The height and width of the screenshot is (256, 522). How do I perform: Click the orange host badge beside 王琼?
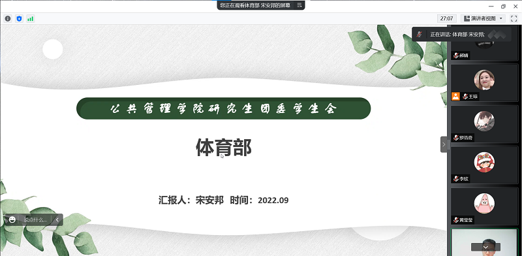pos(455,97)
